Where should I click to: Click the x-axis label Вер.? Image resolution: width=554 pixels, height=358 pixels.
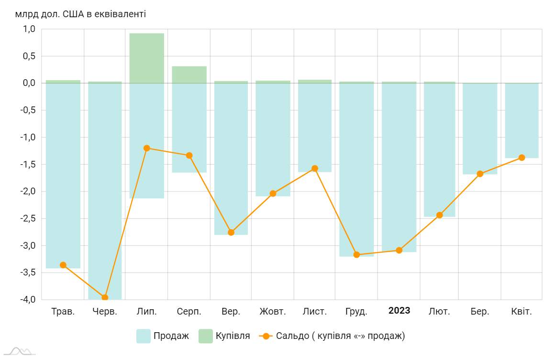[x=231, y=312]
